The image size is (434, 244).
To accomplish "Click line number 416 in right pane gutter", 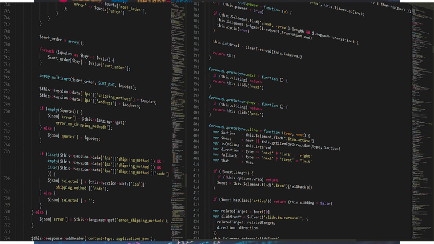I will tap(196, 199).
